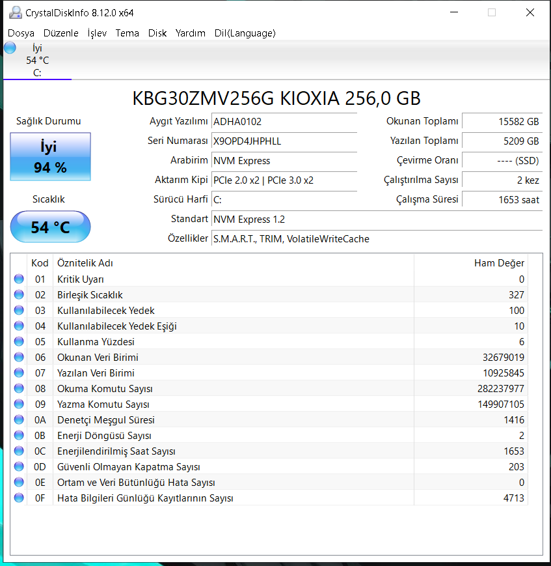Minimize the CrystalDiskInfo window
Screen dimensions: 551x566
[x=454, y=12]
